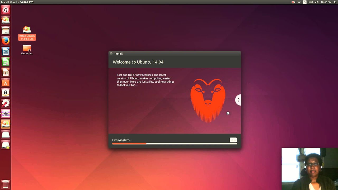Expand the Copying files details triangle

coord(113,140)
